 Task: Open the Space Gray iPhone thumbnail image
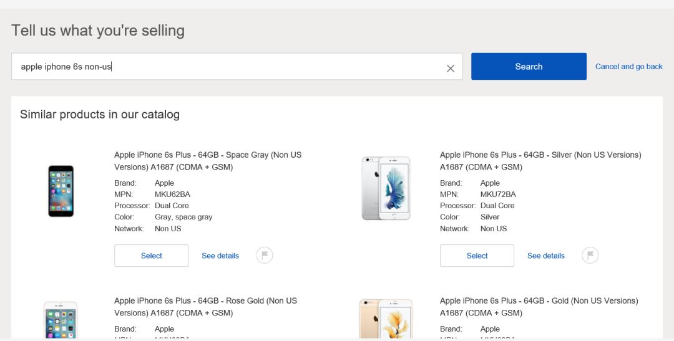(x=61, y=191)
